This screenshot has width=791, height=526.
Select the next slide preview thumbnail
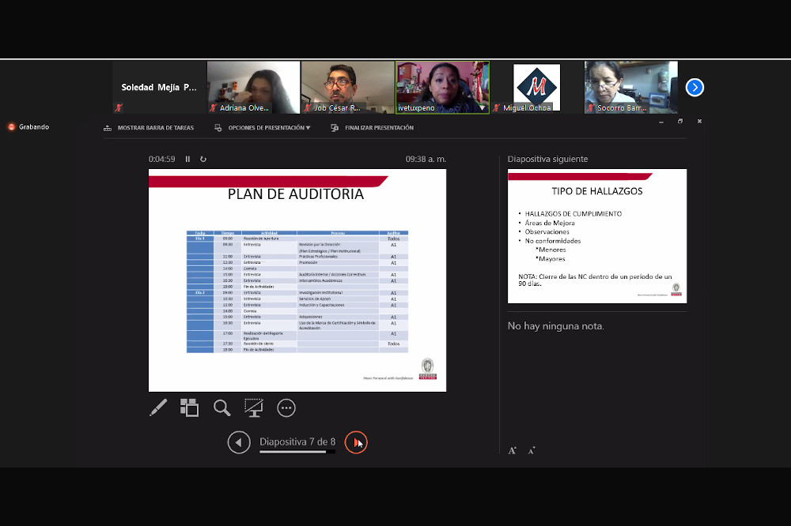point(597,235)
